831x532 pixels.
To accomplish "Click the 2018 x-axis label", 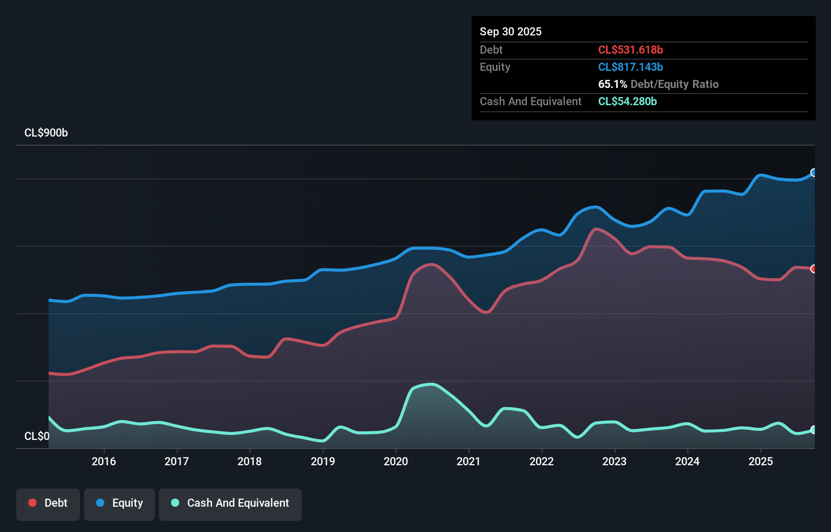I will (250, 461).
